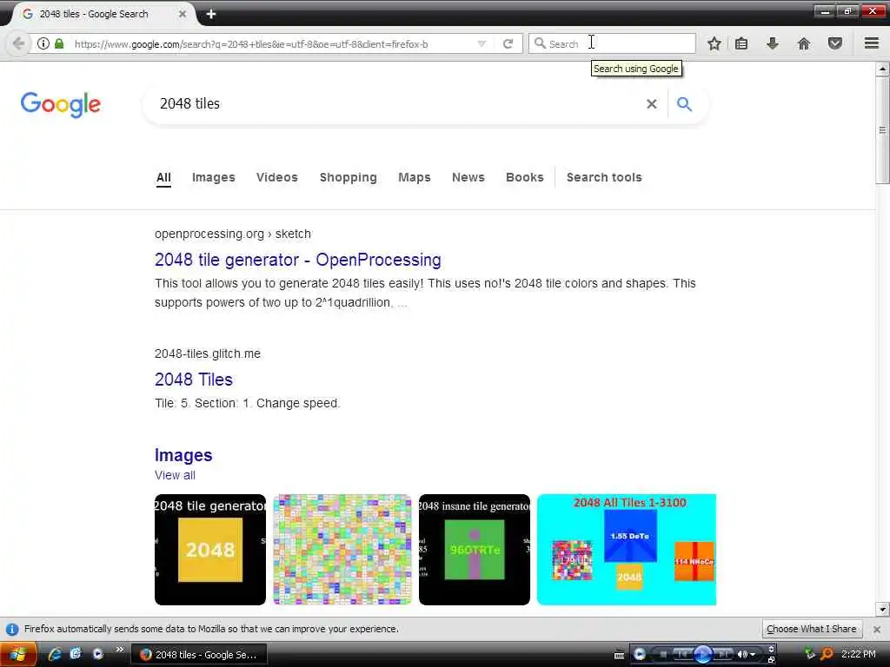The width and height of the screenshot is (890, 667).
Task: Open the colorful multi-tile grid thumbnail
Action: click(342, 550)
